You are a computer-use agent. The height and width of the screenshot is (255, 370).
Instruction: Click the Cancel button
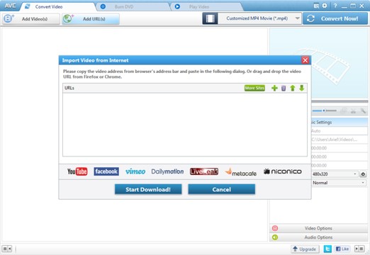222,189
